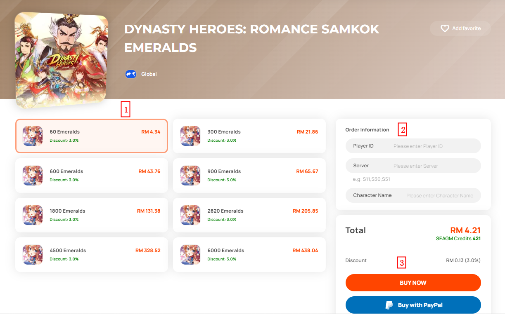
Task: Open the Dynasty Heroes game cover image
Action: 61,59
